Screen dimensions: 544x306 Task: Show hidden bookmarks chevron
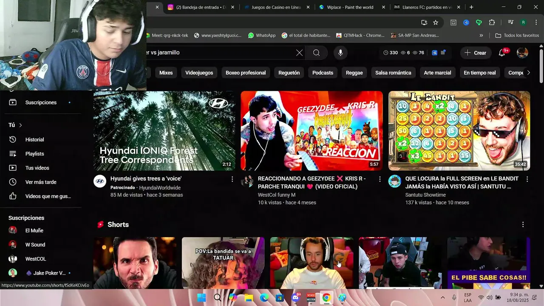tap(481, 35)
